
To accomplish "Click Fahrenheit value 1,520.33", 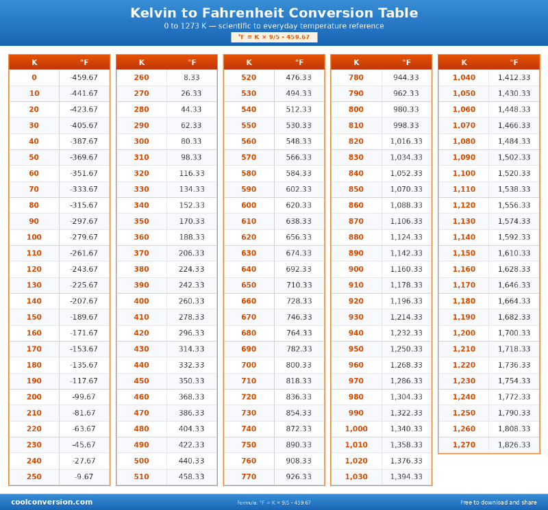I will pos(514,173).
